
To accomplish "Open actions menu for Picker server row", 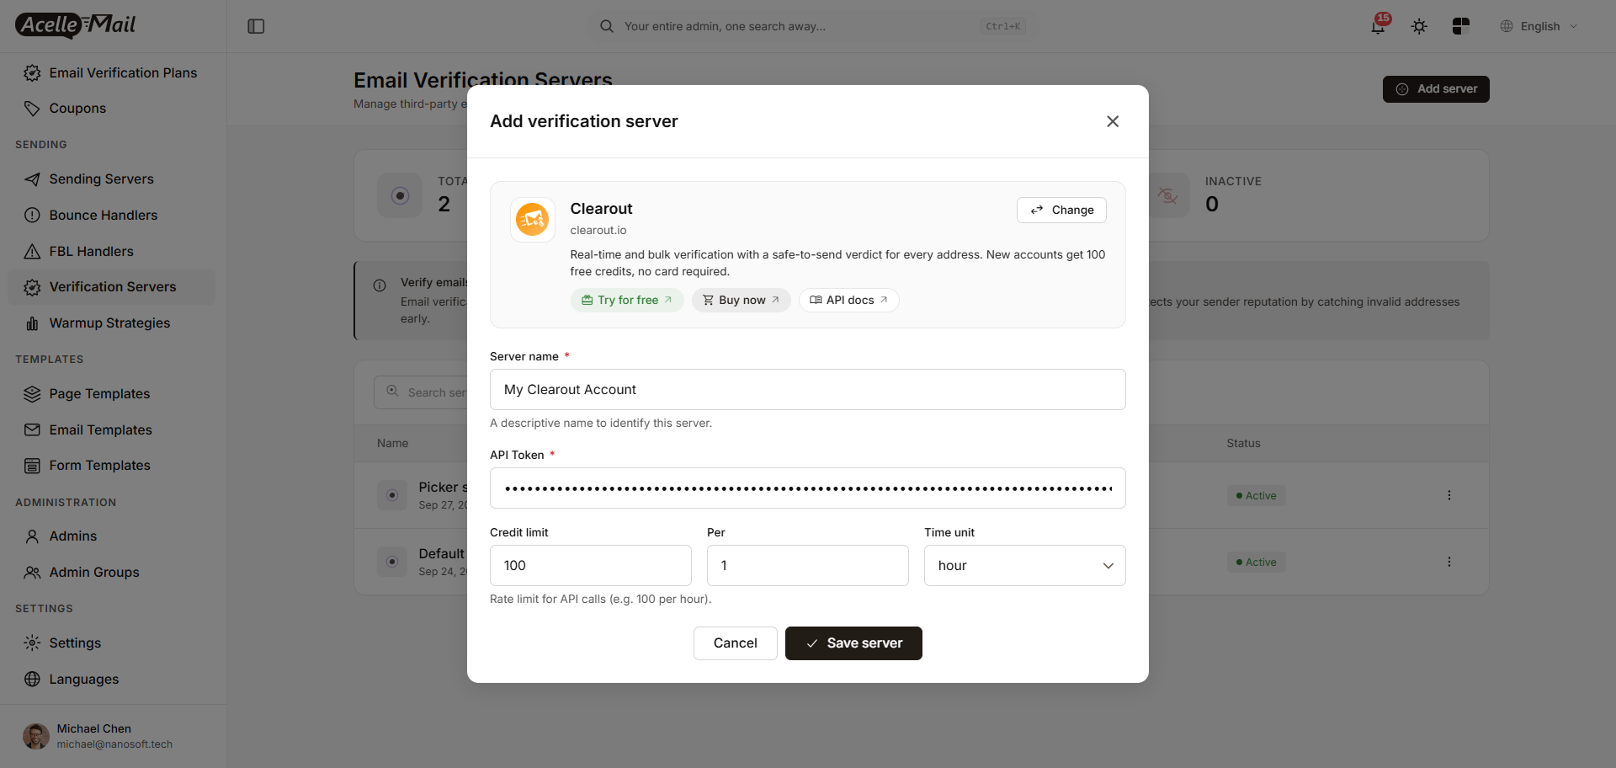I will tap(1449, 496).
